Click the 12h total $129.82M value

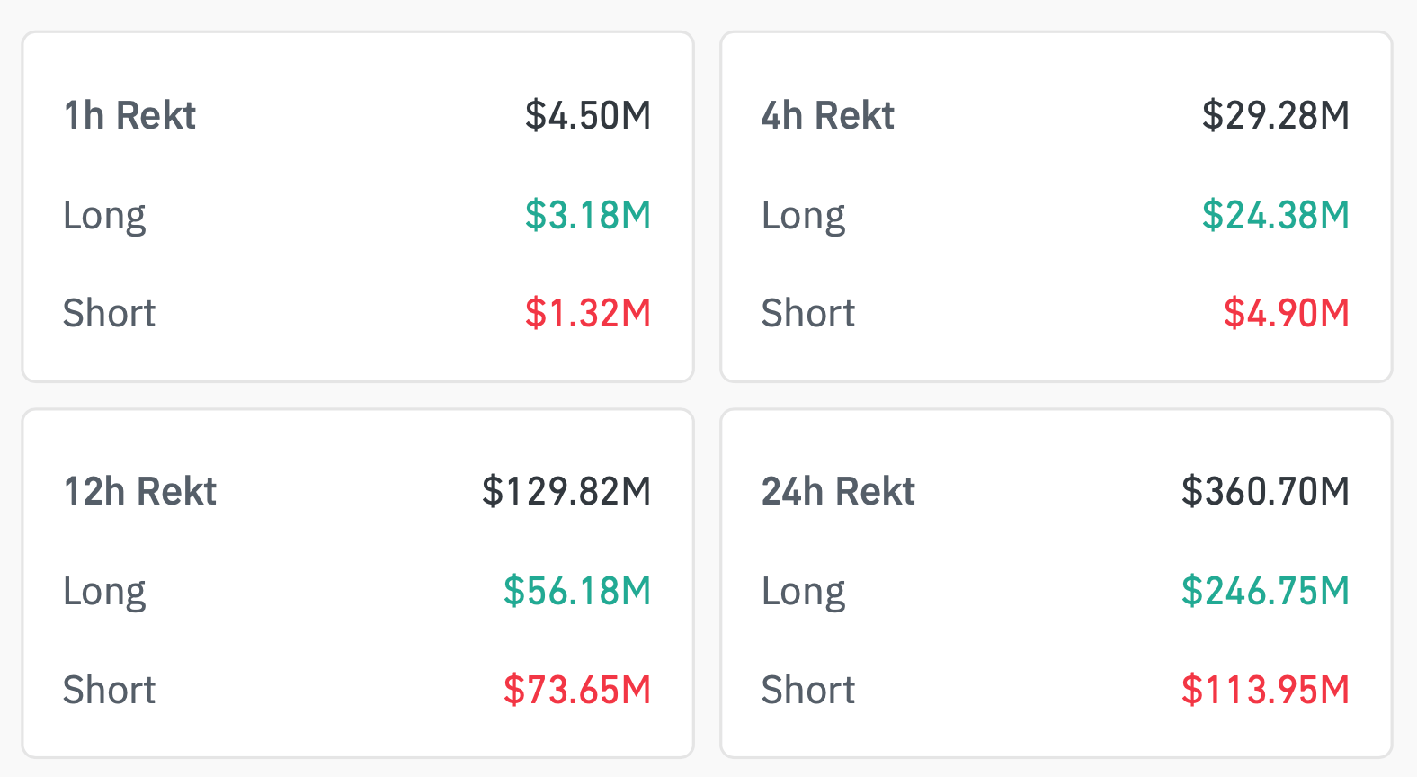click(x=566, y=492)
